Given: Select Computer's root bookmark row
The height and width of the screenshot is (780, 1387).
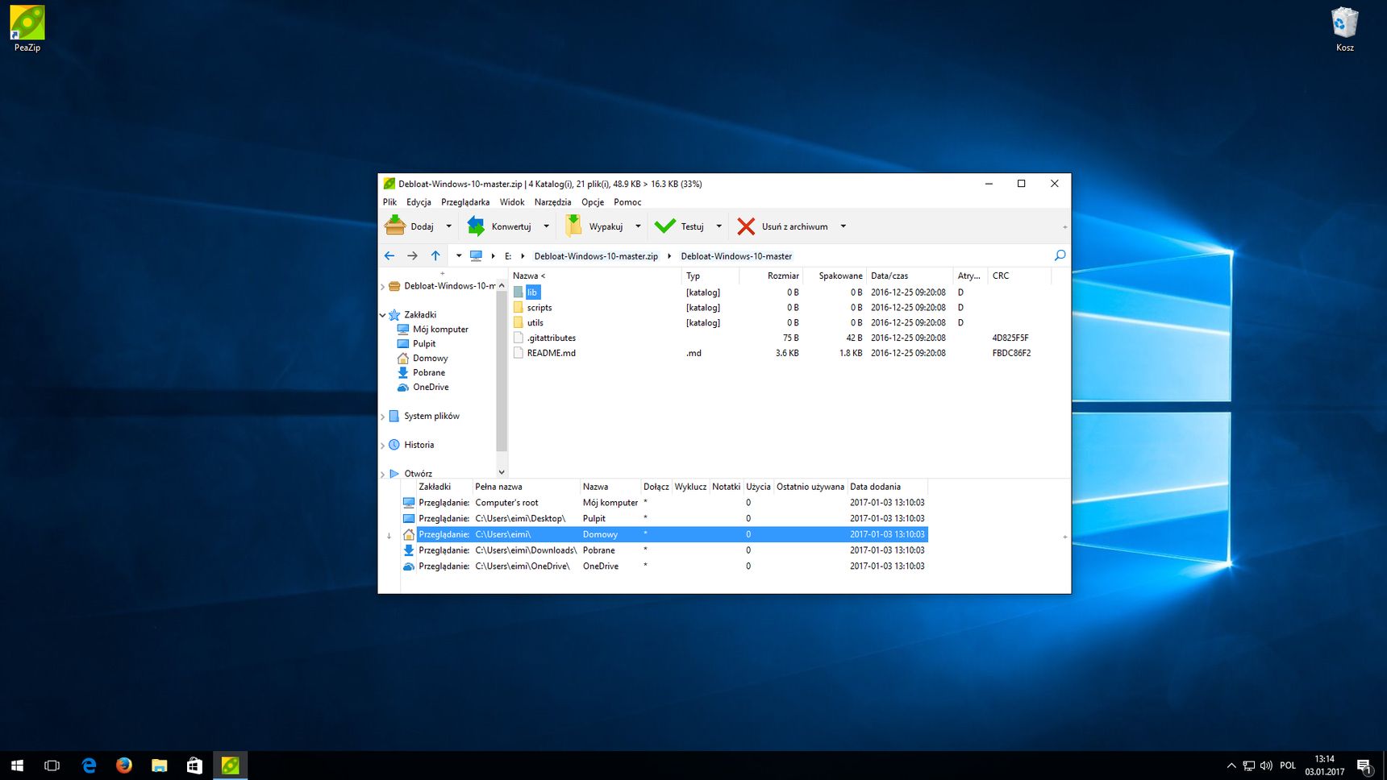Looking at the screenshot, I should pyautogui.click(x=664, y=503).
